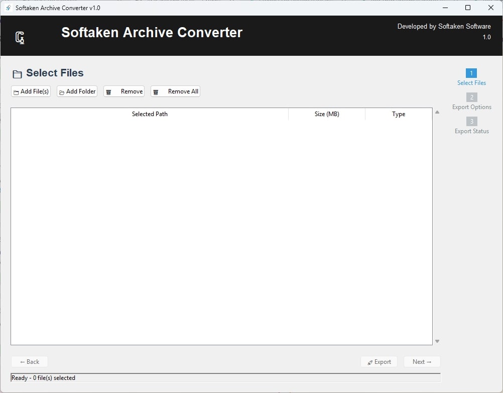Sort by Selected Path column header
Screen dimensions: 503x393
[x=150, y=114]
